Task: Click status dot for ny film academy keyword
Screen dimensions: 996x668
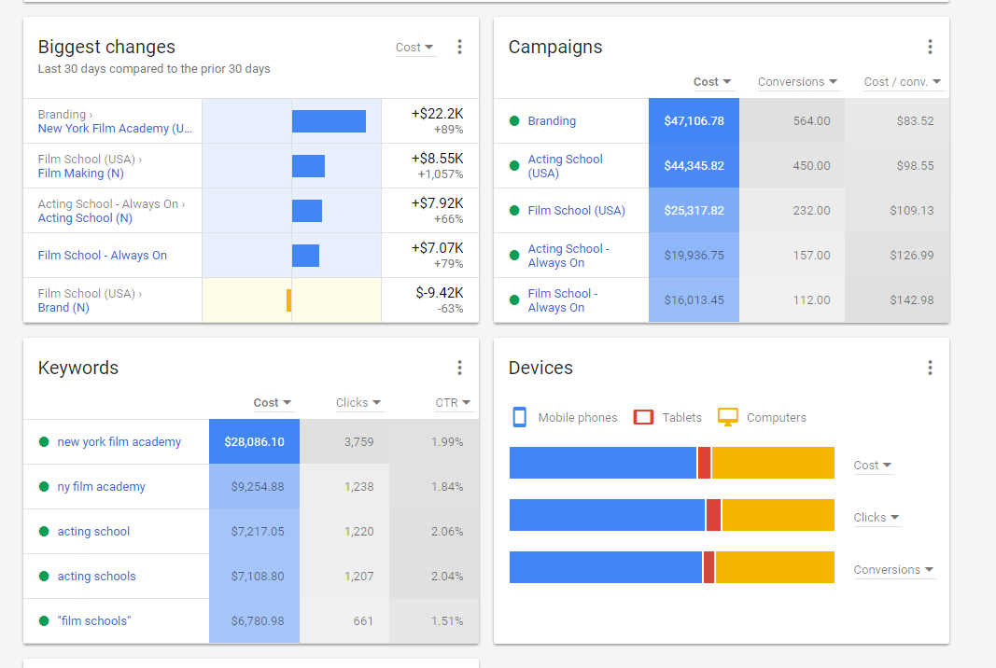Action: pos(44,486)
